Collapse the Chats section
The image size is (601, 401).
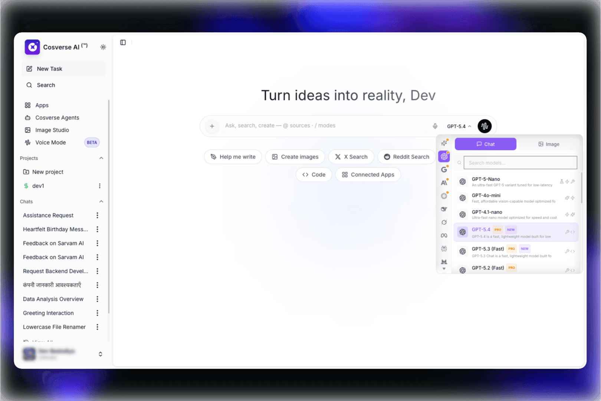click(x=101, y=201)
